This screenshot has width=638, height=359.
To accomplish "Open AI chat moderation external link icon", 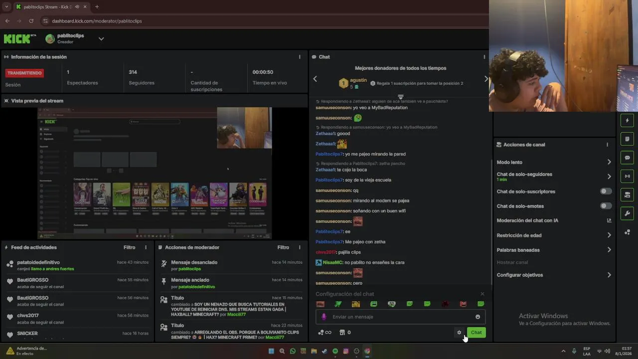I will [609, 220].
